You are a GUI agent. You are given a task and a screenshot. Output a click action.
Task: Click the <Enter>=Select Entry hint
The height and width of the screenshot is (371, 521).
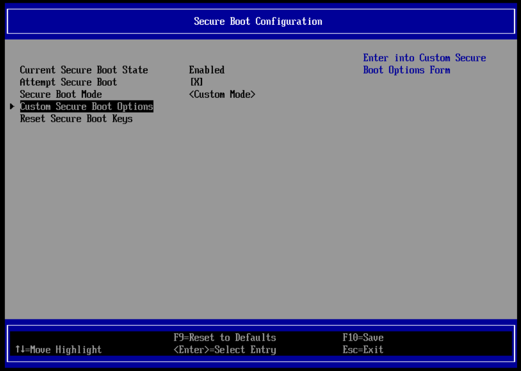coord(225,350)
